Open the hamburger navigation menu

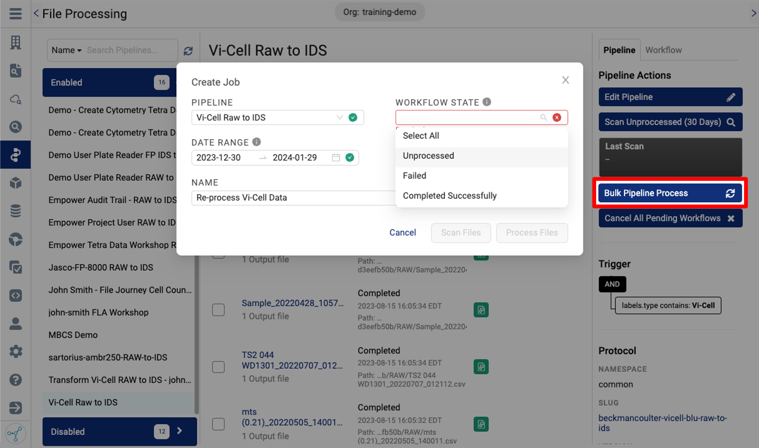(15, 14)
